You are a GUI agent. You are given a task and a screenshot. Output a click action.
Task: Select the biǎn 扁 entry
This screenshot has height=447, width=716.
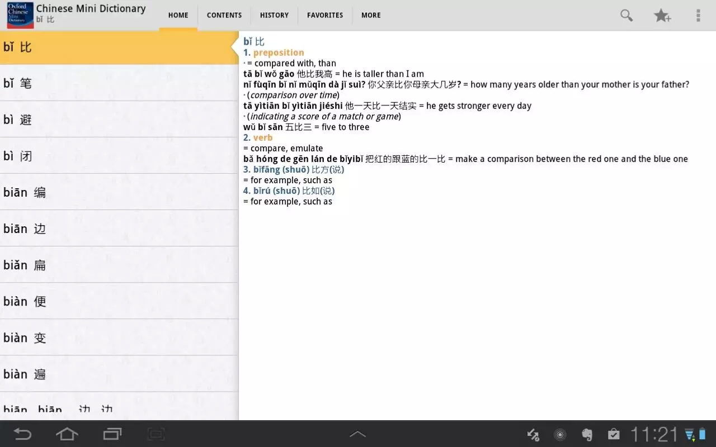coord(119,265)
